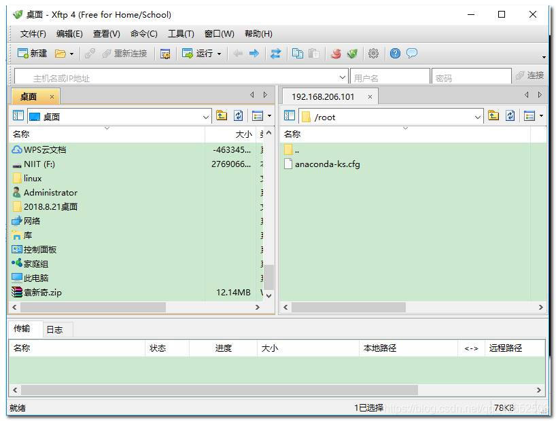
Task: Click the left transfer arrow icon
Action: (238, 54)
